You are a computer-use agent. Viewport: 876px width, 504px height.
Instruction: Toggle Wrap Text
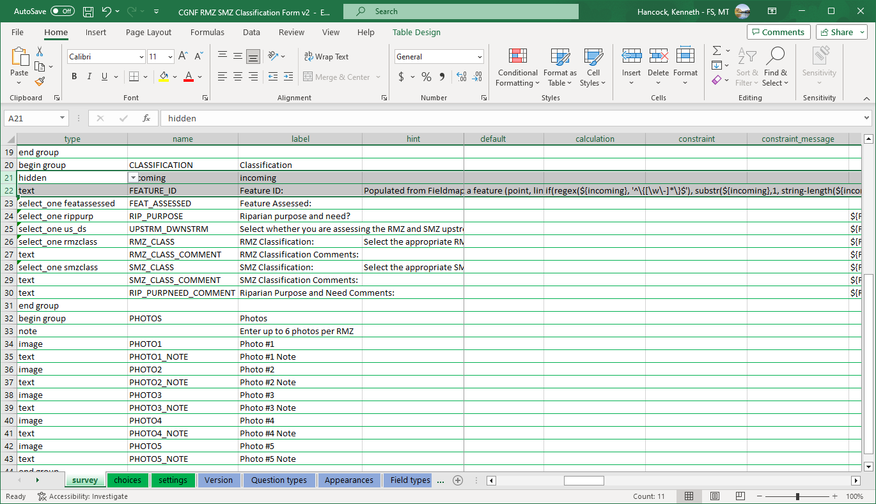pos(327,57)
